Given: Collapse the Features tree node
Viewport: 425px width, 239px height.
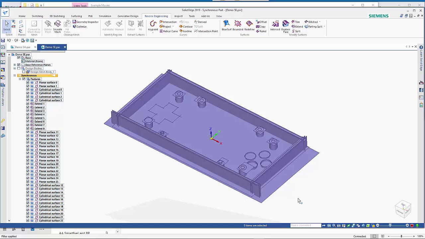Looking at the screenshot, I should [20, 79].
